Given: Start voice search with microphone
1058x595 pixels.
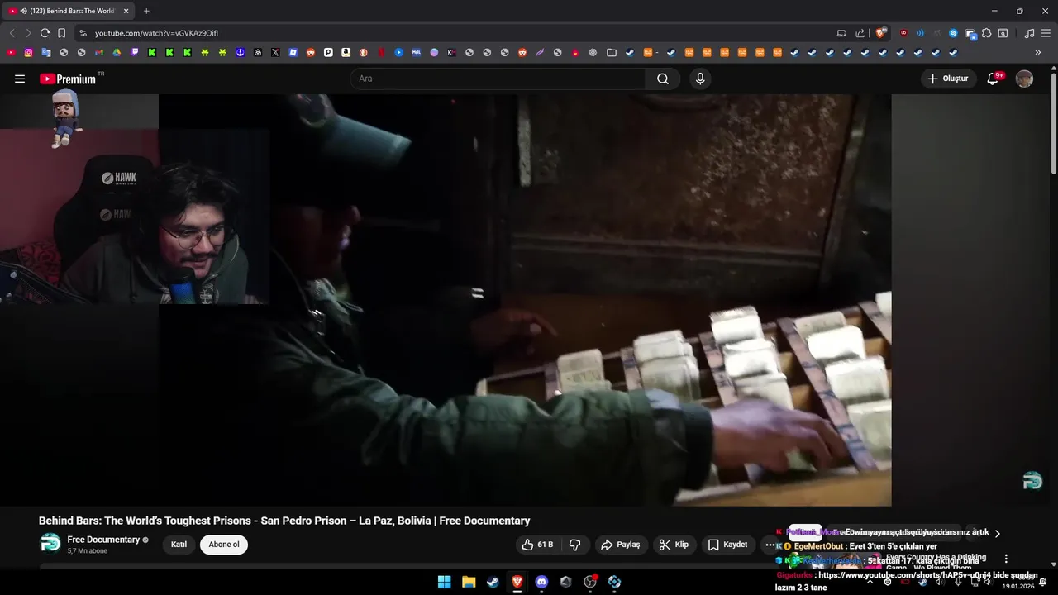Looking at the screenshot, I should [x=700, y=79].
